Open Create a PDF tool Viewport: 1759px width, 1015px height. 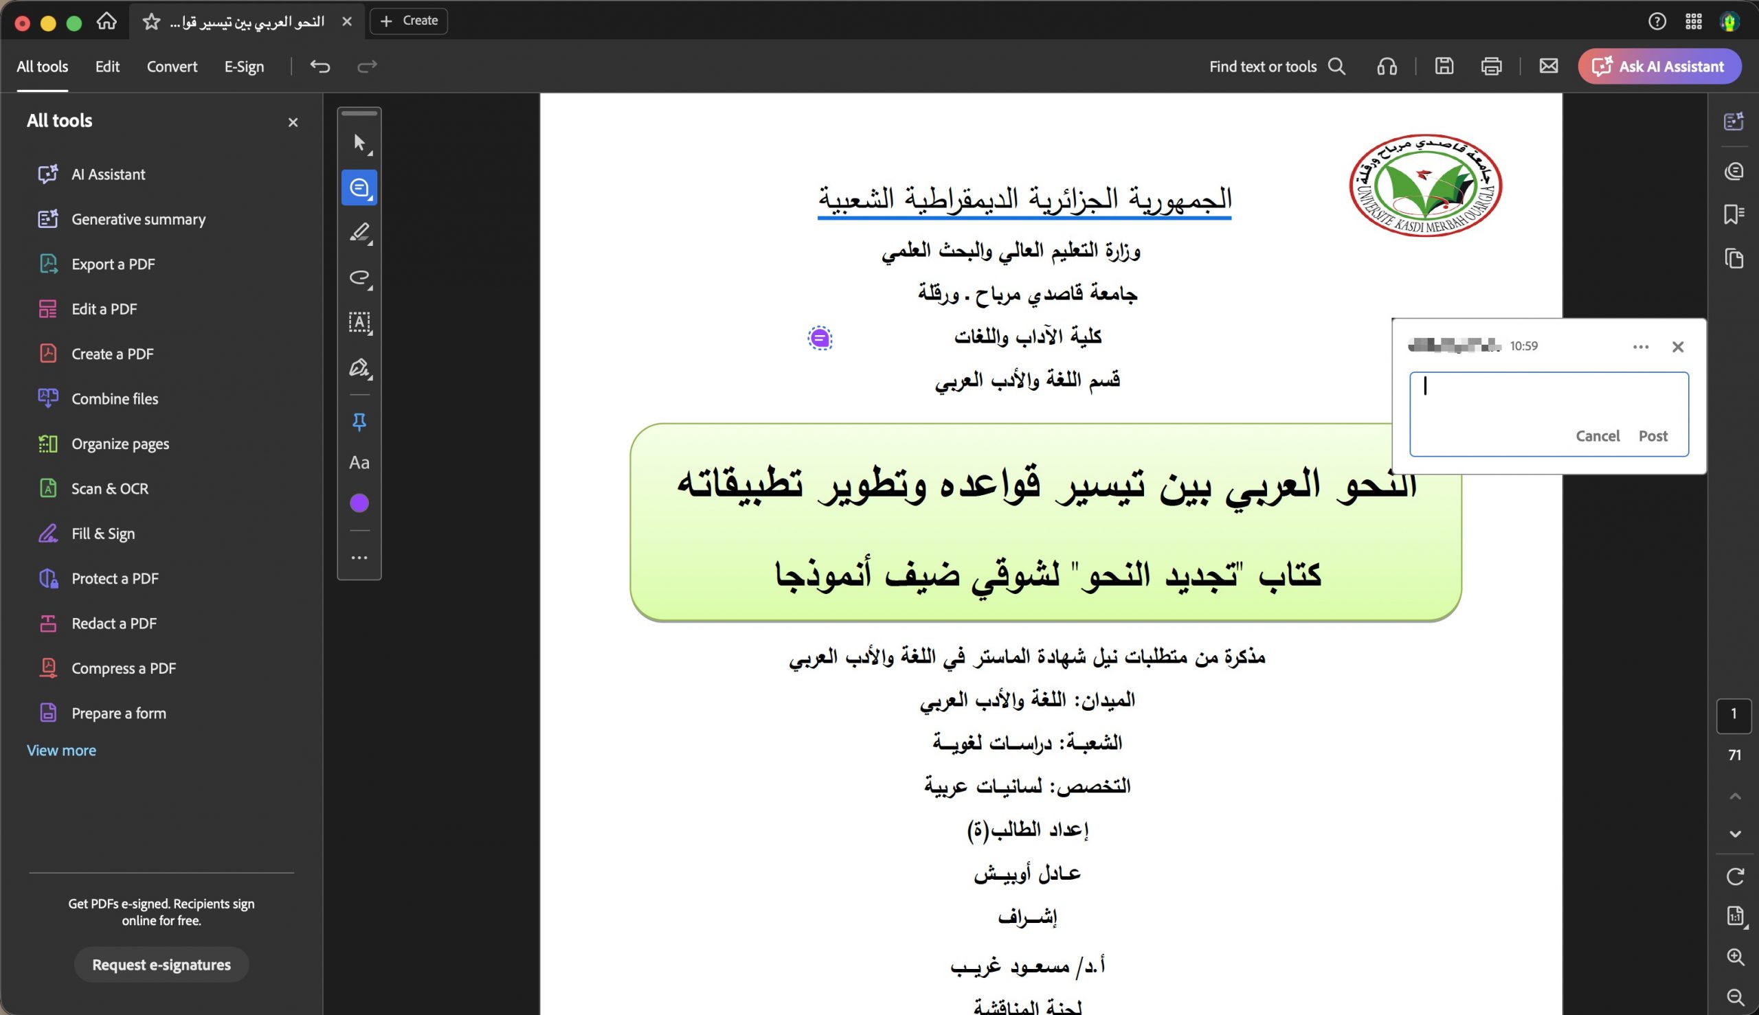coord(96,354)
